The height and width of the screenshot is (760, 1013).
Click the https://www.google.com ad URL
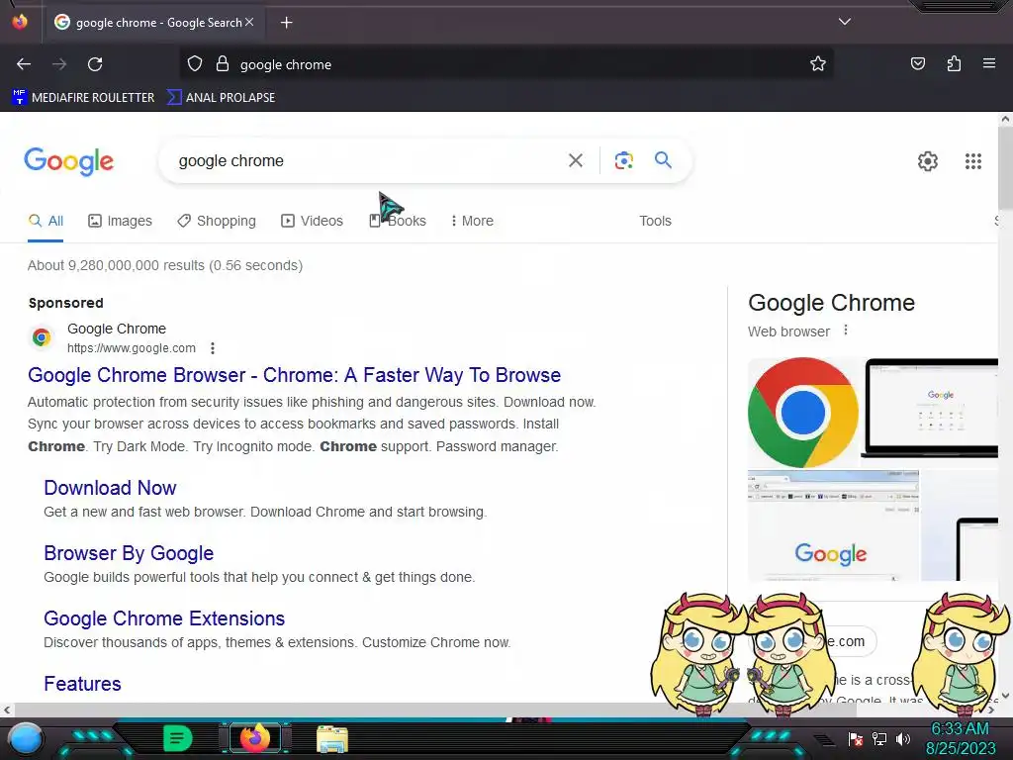coord(132,348)
